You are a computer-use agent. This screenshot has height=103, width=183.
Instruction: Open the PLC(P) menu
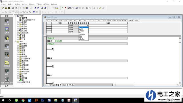pyautogui.click(x=25, y=4)
